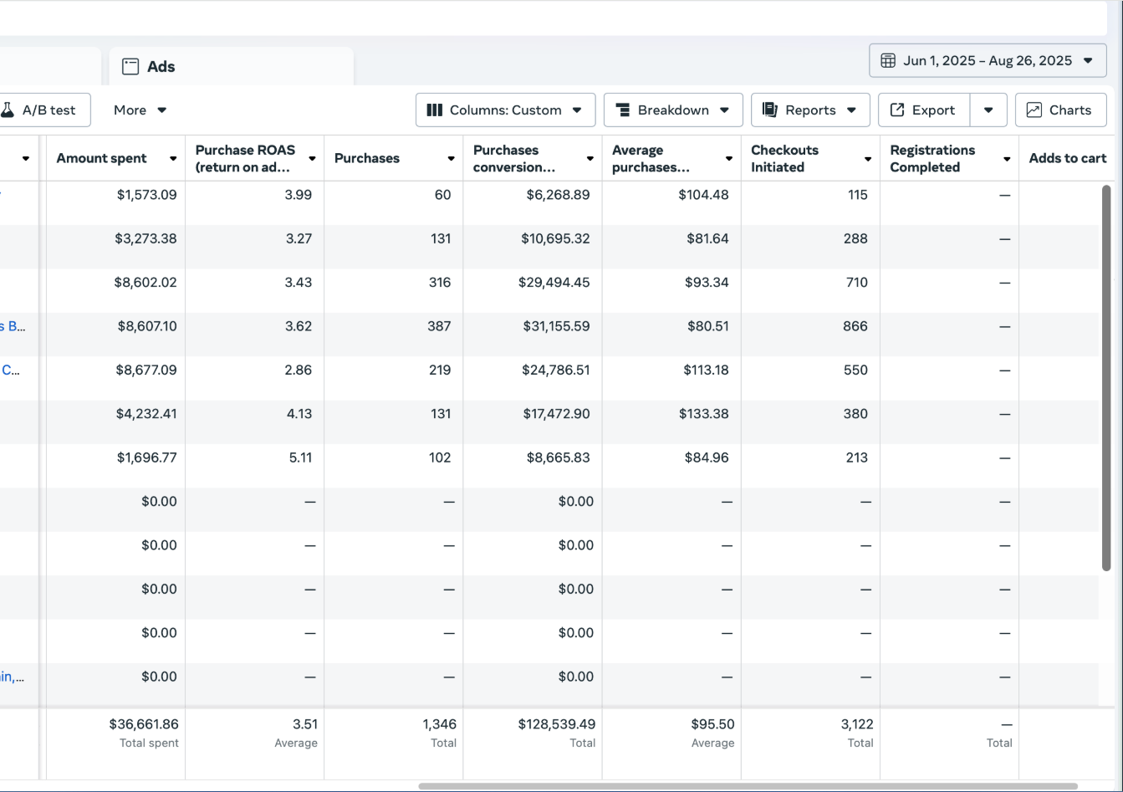Image resolution: width=1123 pixels, height=792 pixels.
Task: Click the Columns icon in toolbar
Action: coord(435,110)
